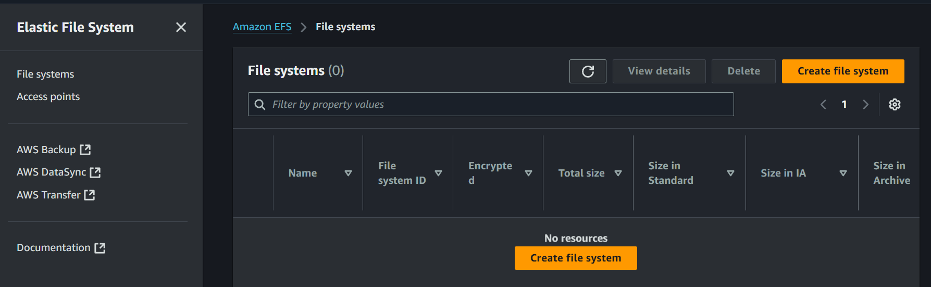Go to next page arrow
Image resolution: width=931 pixels, height=287 pixels.
865,104
